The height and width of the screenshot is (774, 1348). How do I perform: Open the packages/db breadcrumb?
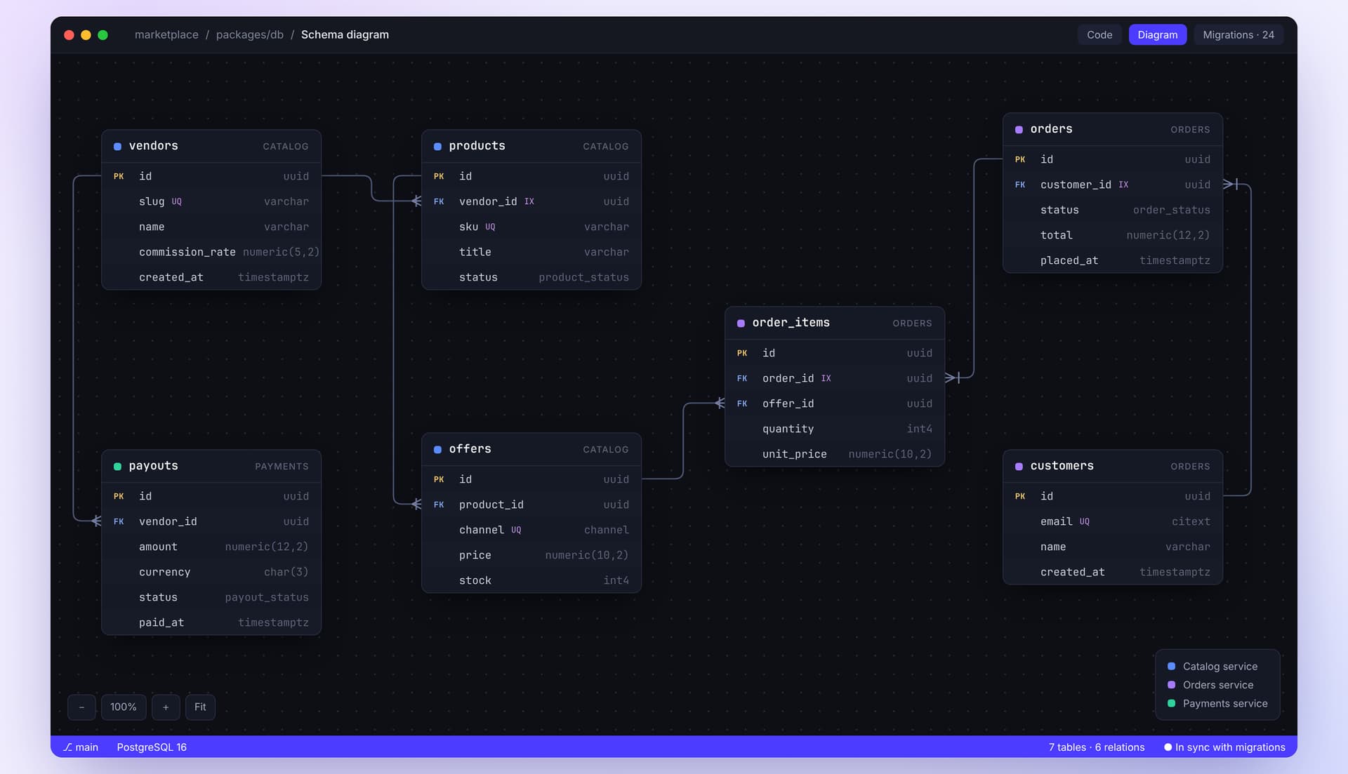click(x=250, y=34)
